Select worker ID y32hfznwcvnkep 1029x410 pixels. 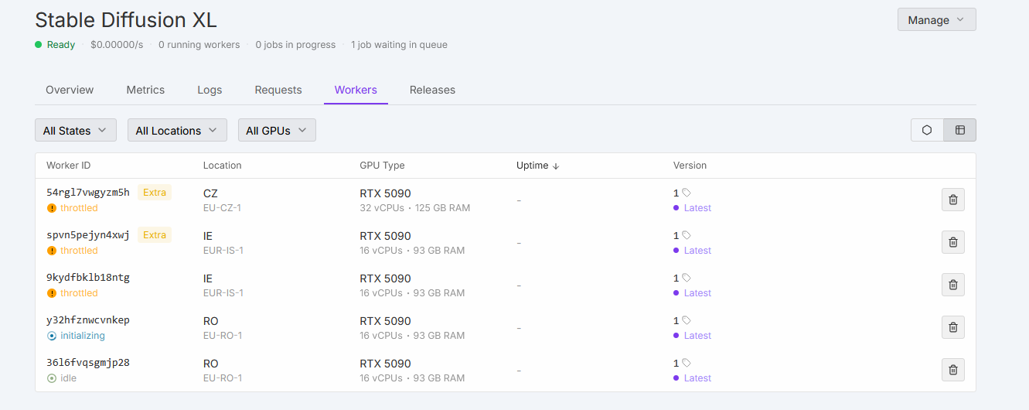point(87,320)
